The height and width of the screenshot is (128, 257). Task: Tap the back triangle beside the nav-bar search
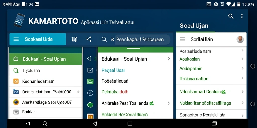(28, 123)
